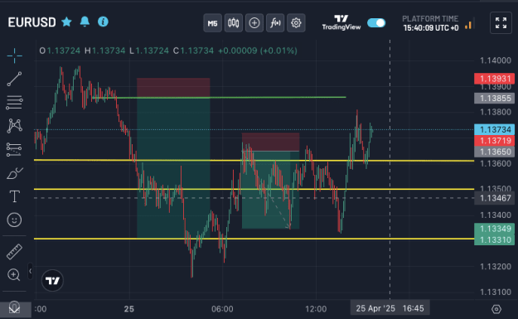Click the 1.13931 red price label

(494, 79)
